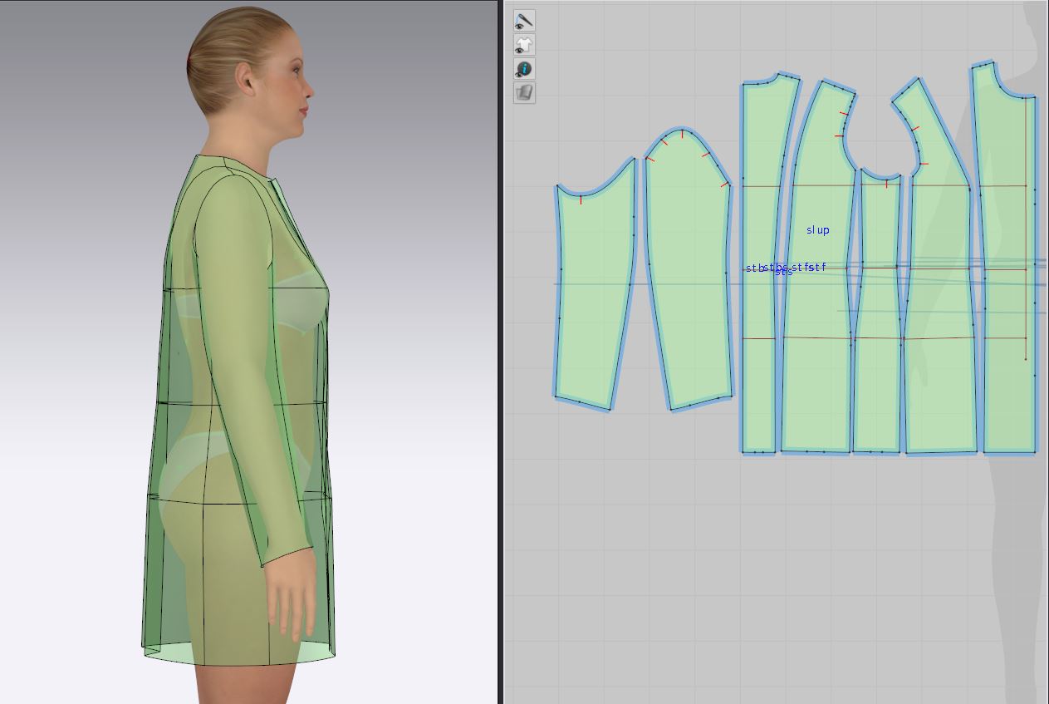Toggle the info display eye icon
The width and height of the screenshot is (1049, 704).
[524, 69]
